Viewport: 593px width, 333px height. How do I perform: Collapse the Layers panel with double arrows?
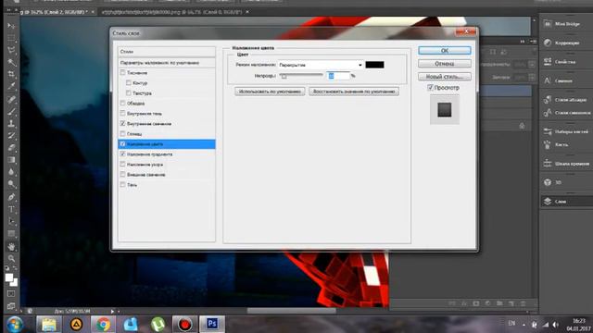pos(523,41)
